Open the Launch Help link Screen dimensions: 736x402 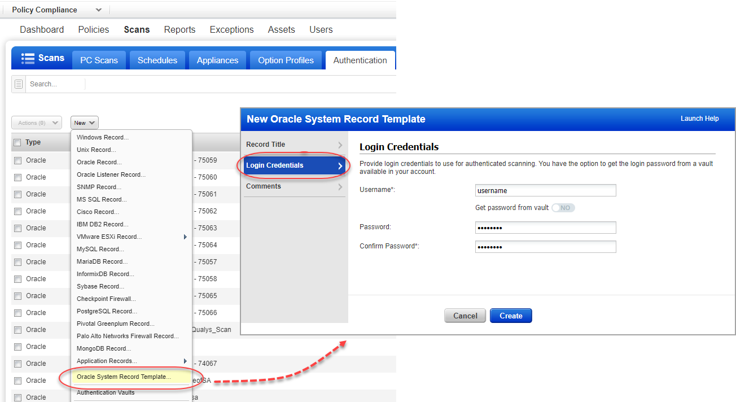coord(699,119)
